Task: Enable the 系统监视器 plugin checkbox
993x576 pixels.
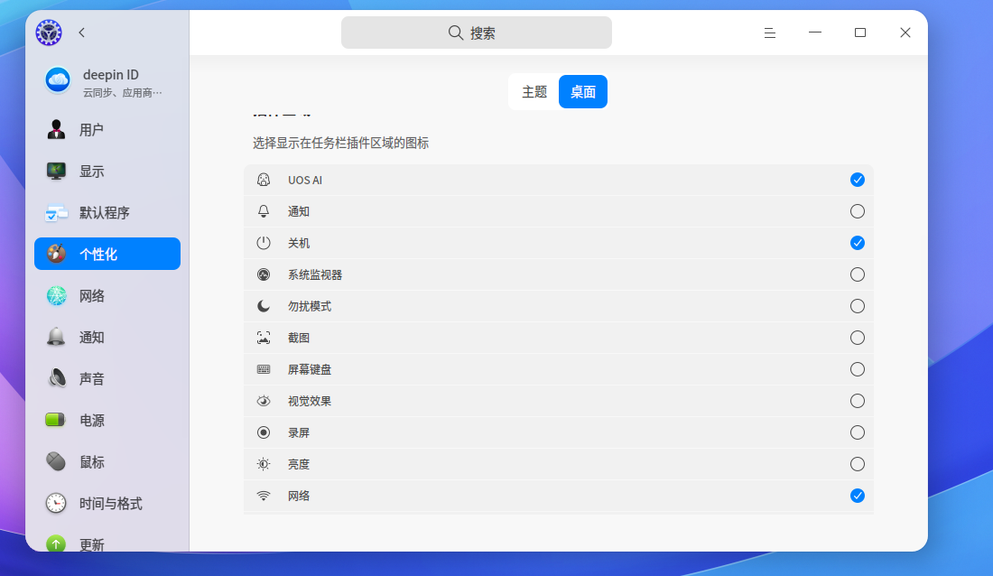Action: tap(858, 274)
